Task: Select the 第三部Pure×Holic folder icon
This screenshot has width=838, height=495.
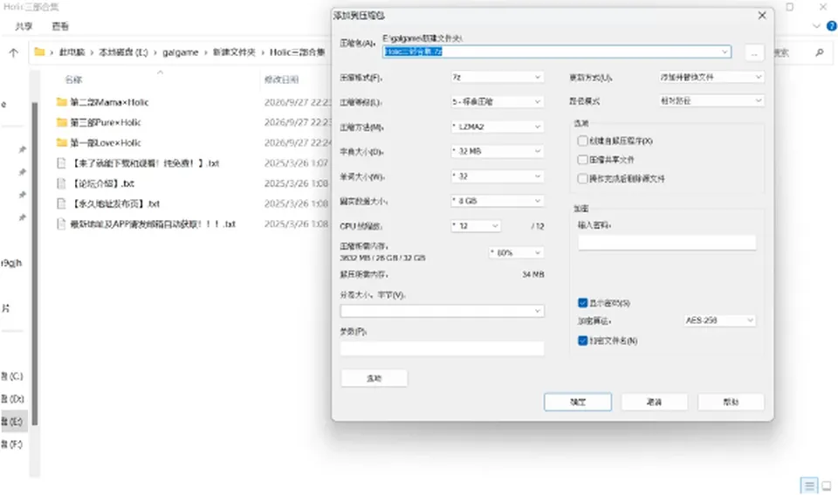Action: click(x=61, y=122)
